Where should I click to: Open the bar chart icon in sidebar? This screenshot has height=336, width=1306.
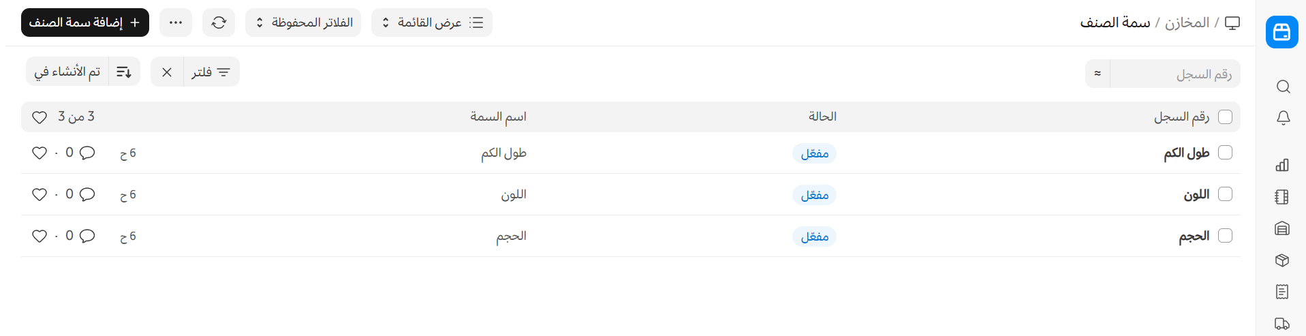click(x=1282, y=165)
